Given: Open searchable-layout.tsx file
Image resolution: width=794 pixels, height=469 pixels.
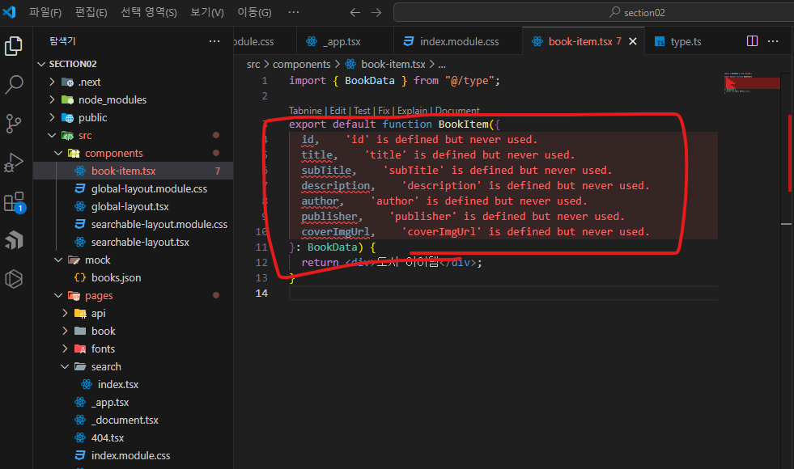Looking at the screenshot, I should click(134, 242).
